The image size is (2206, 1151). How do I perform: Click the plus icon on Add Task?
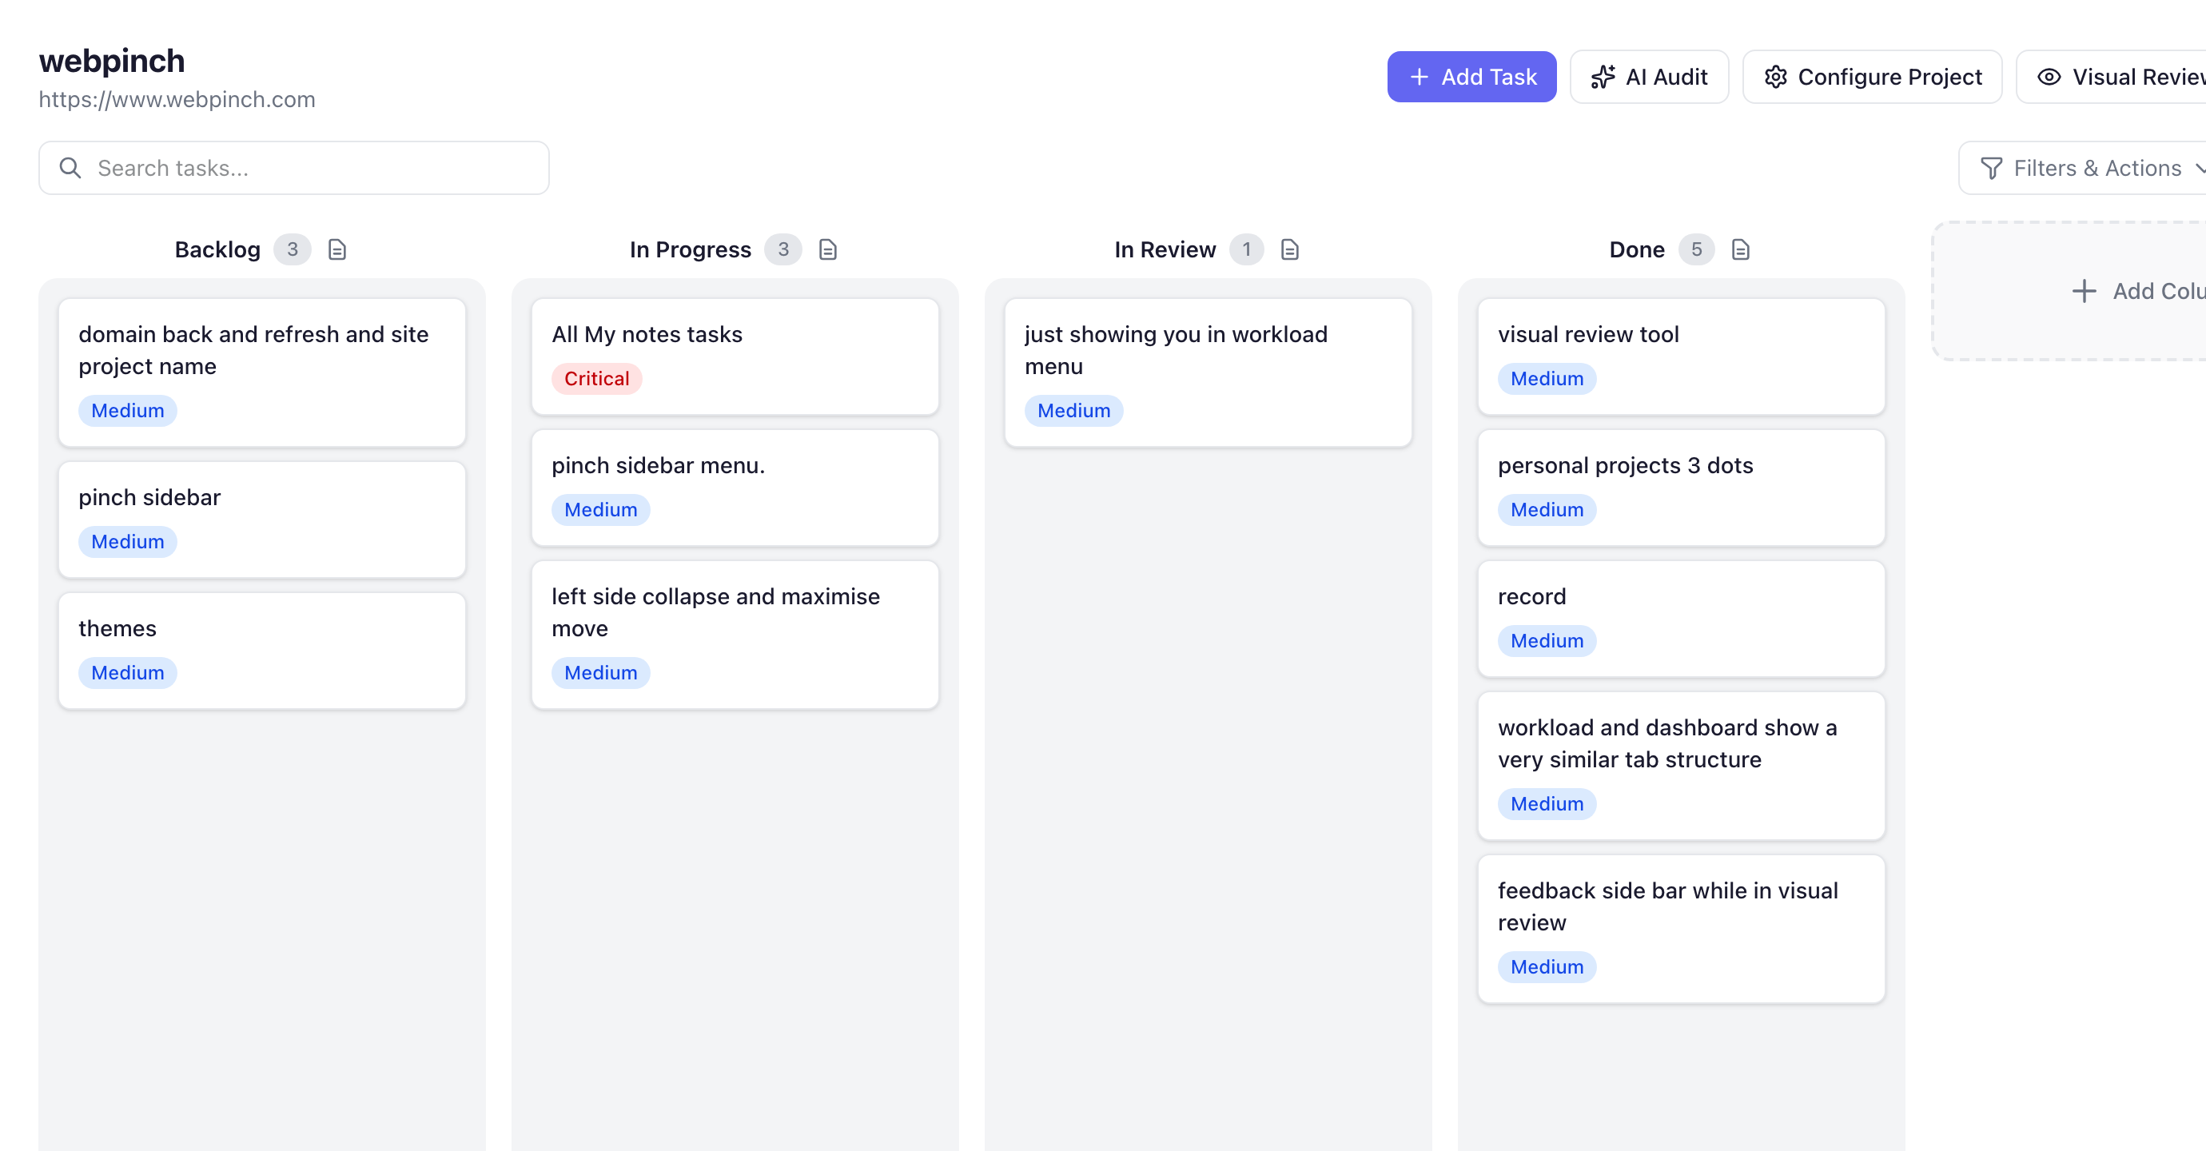1419,77
